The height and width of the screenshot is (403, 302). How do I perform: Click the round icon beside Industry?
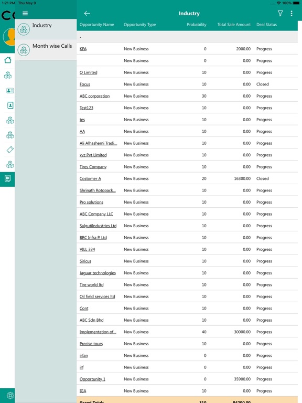point(24,29)
